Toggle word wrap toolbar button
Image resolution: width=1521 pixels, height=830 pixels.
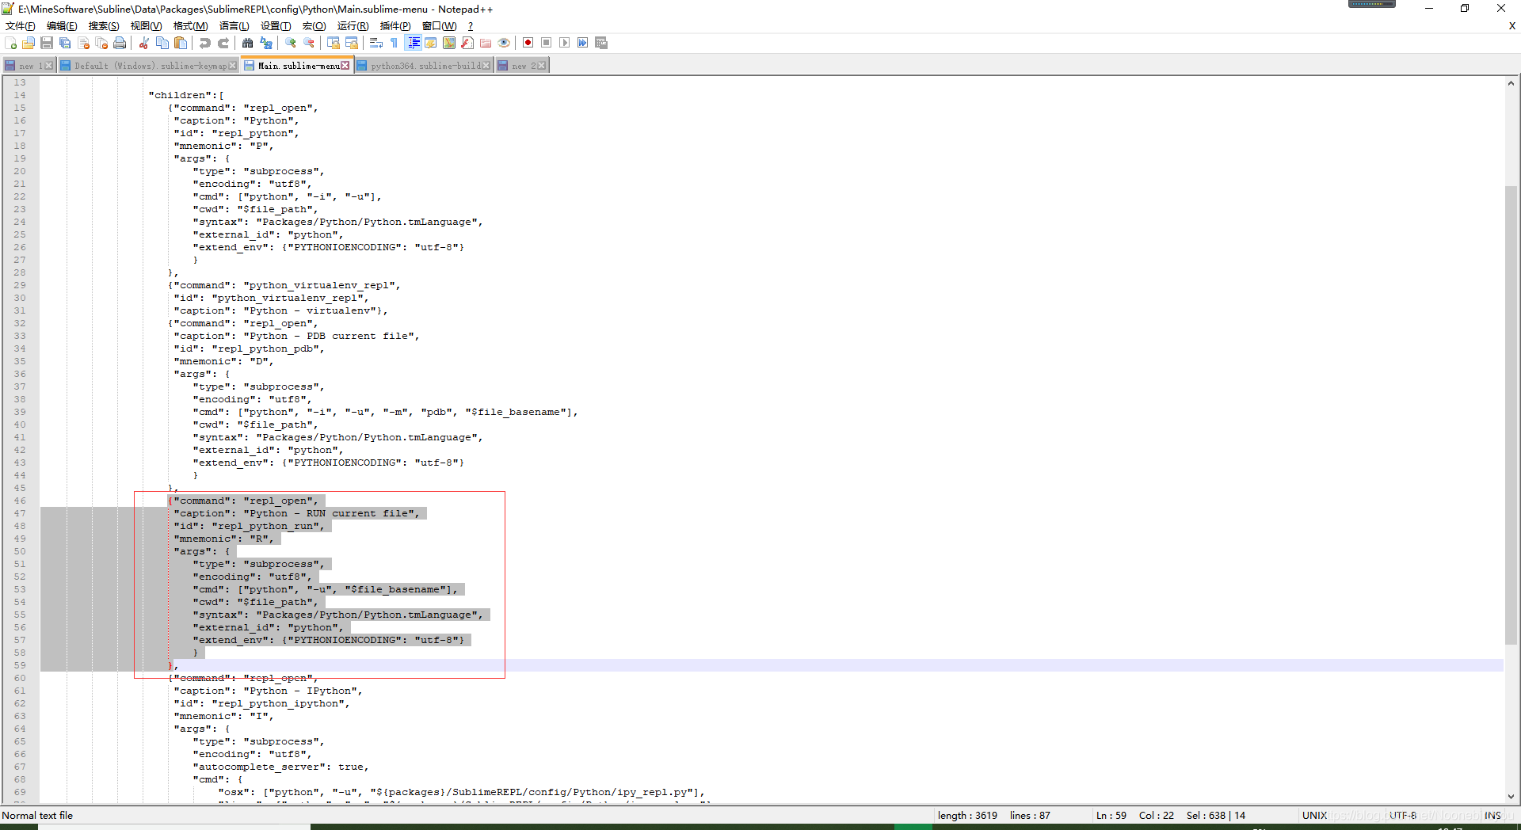click(x=376, y=43)
